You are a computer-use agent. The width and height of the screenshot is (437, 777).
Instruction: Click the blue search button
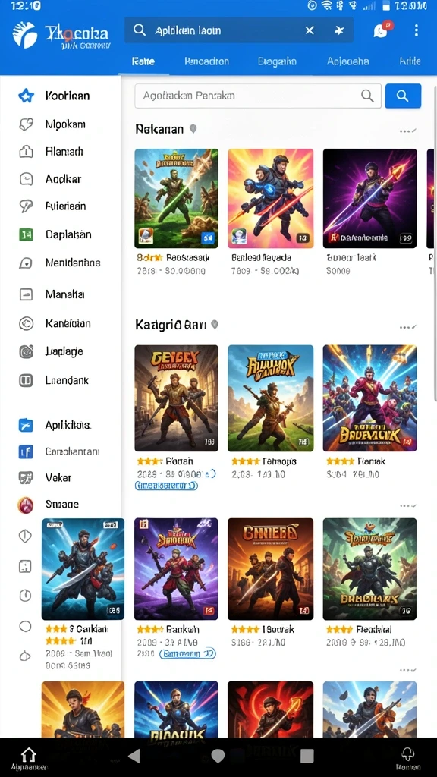pos(403,96)
